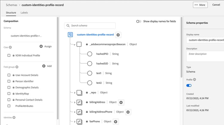This screenshot has width=224, height=125.
Task: Click the info icon beside Class
Action: 10,47
